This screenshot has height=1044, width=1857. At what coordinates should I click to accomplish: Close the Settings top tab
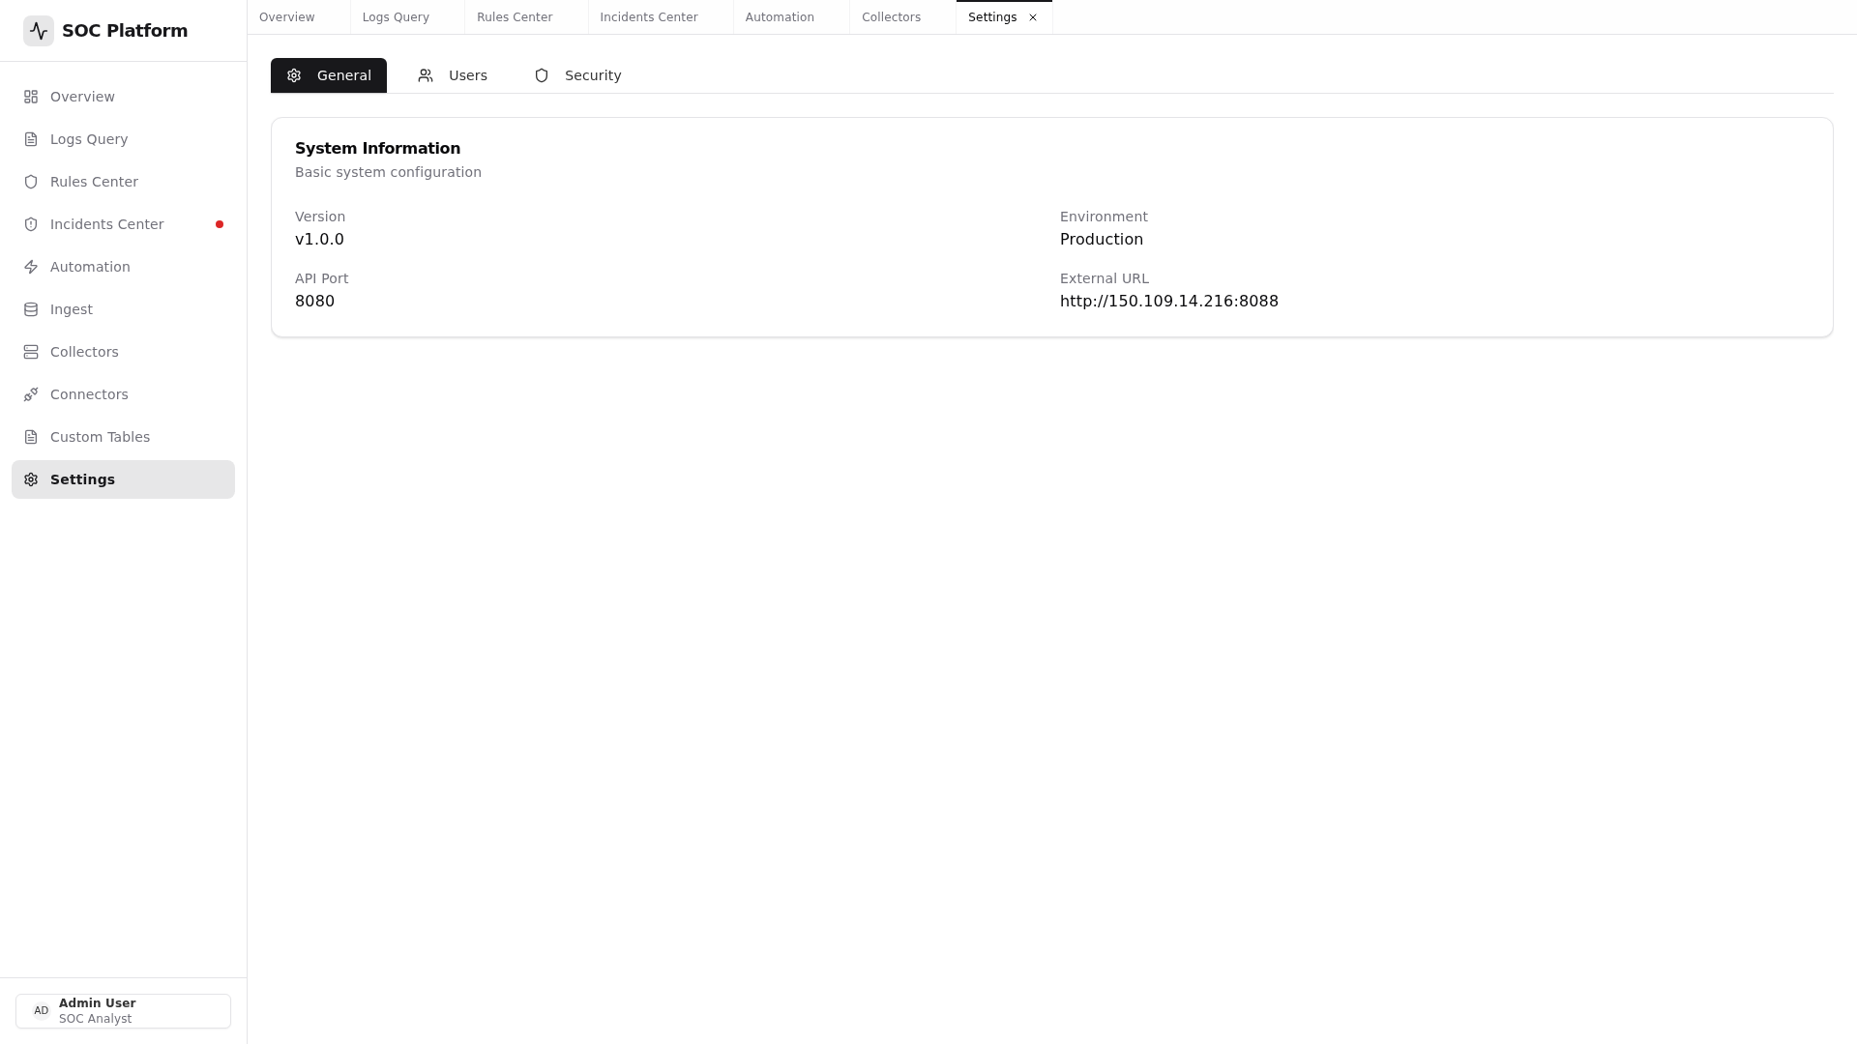click(x=1033, y=17)
